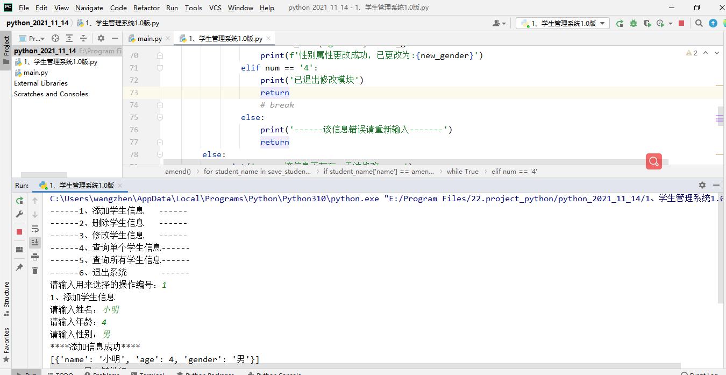Close the Run tab 学生管理系统1.0版

pos(120,185)
